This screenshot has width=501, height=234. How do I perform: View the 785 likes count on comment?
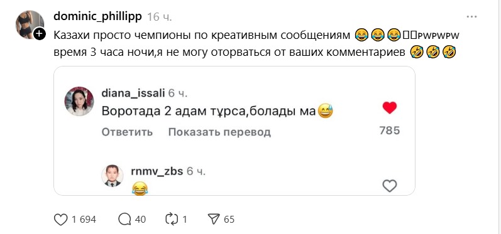pos(390,130)
